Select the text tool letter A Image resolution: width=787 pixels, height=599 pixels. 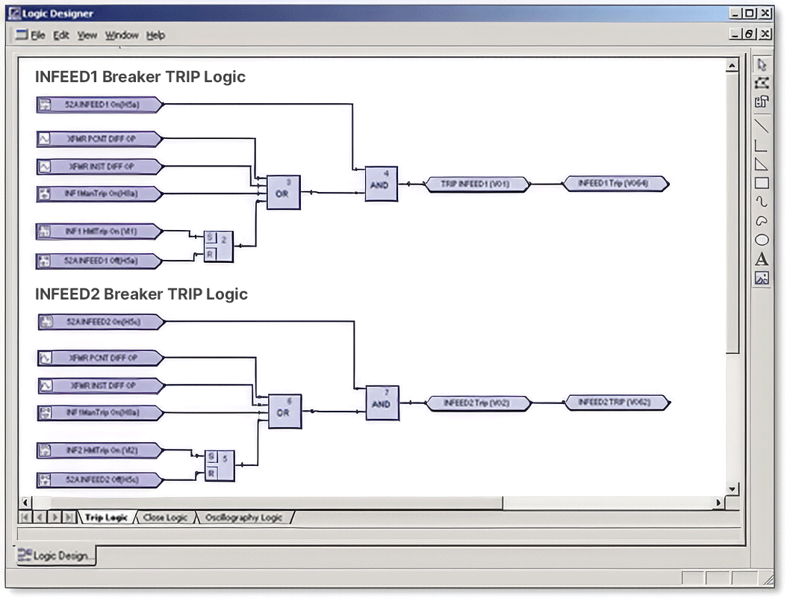coord(762,259)
